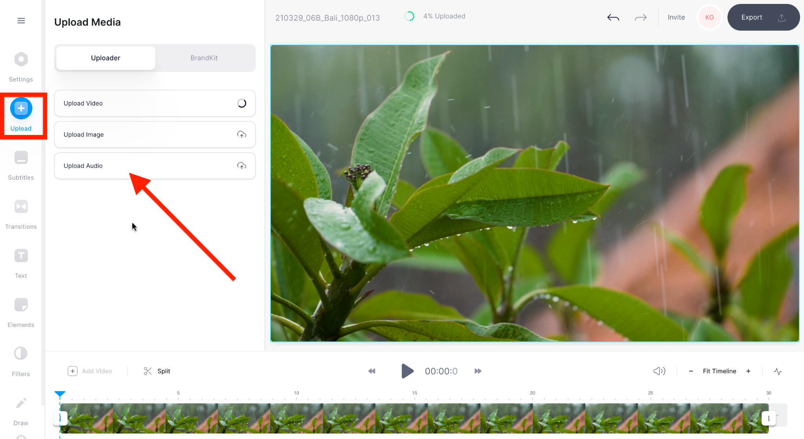Select the Text tool
804x439 pixels.
tap(21, 263)
